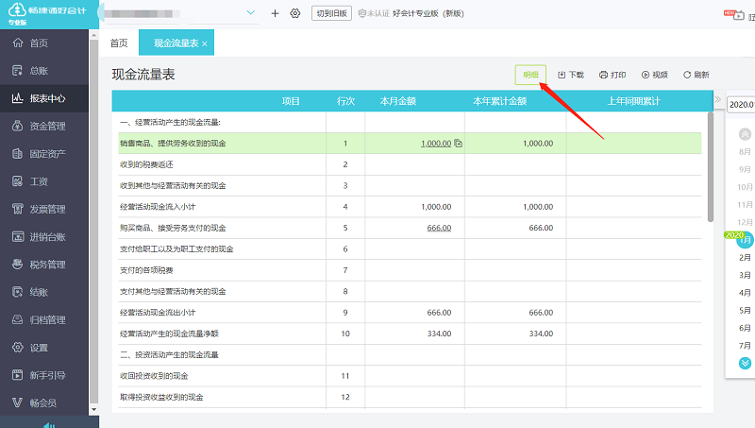Switch to the 首页 tab
This screenshot has height=428, width=755.
click(119, 43)
